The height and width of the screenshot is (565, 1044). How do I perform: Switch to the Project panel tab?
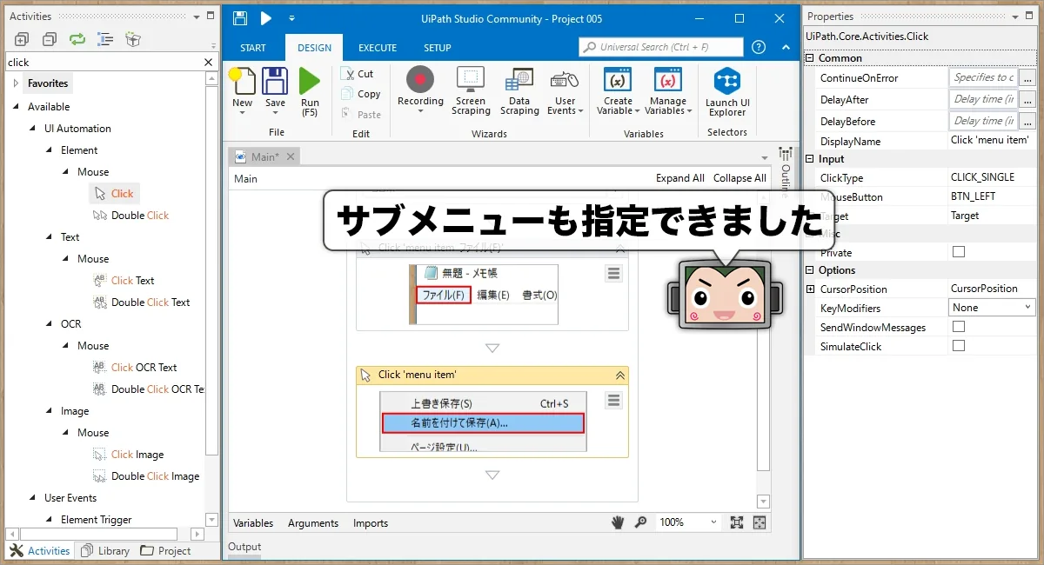pos(165,550)
